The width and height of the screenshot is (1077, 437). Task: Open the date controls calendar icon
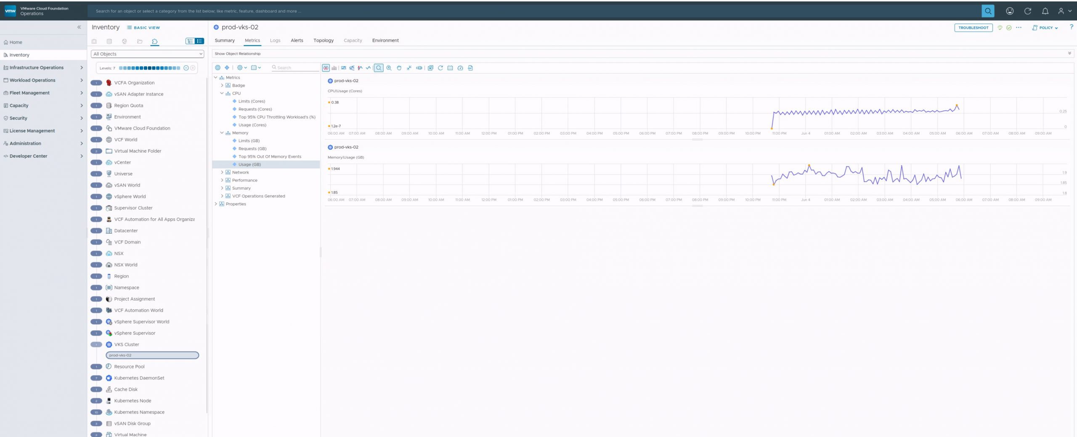(450, 68)
